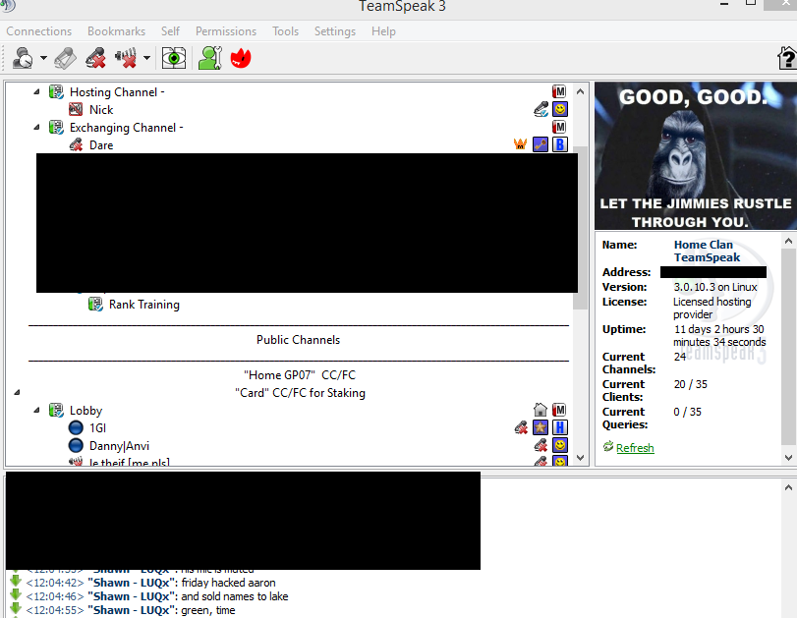Click 1Gl's muted microphone icon
The width and height of the screenshot is (797, 618).
coord(521,428)
